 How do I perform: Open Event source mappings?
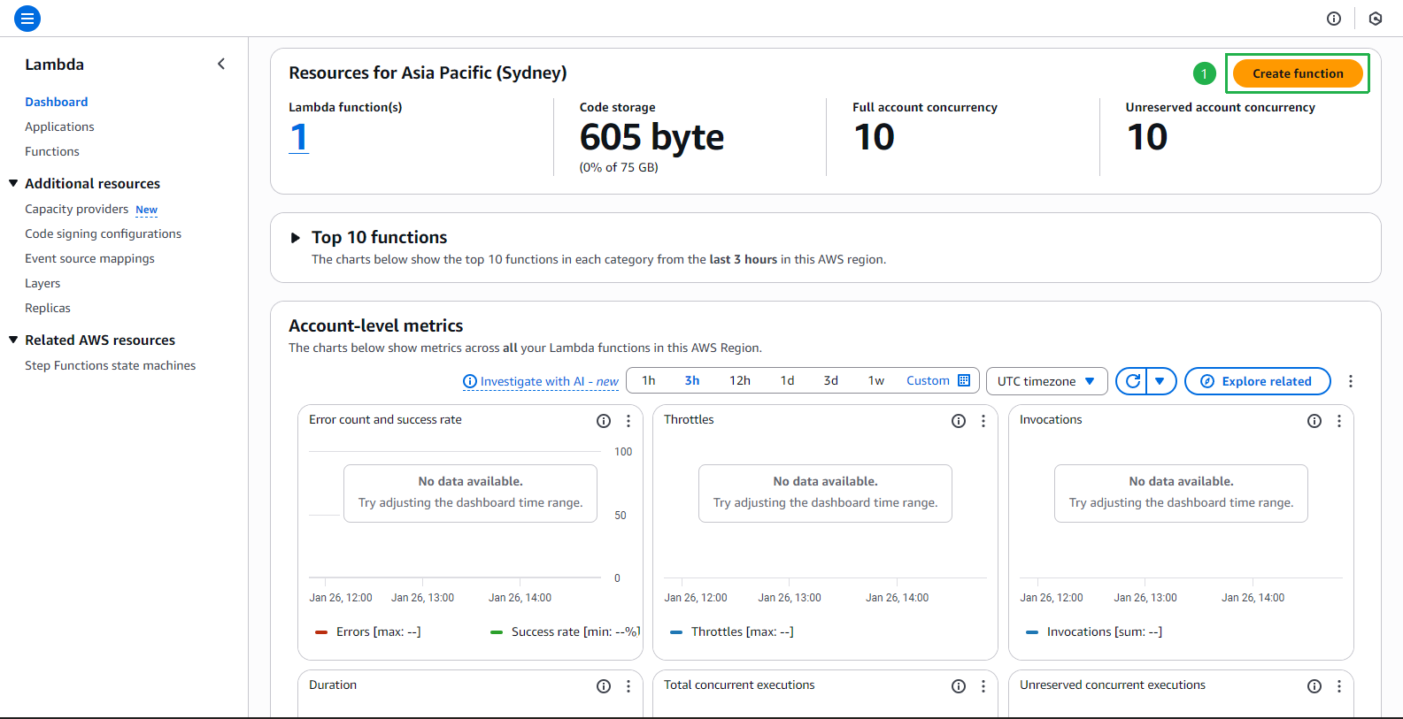click(89, 258)
